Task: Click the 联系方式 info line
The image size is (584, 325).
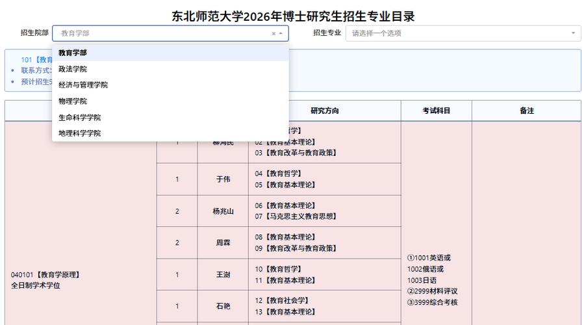Action: pyautogui.click(x=36, y=70)
